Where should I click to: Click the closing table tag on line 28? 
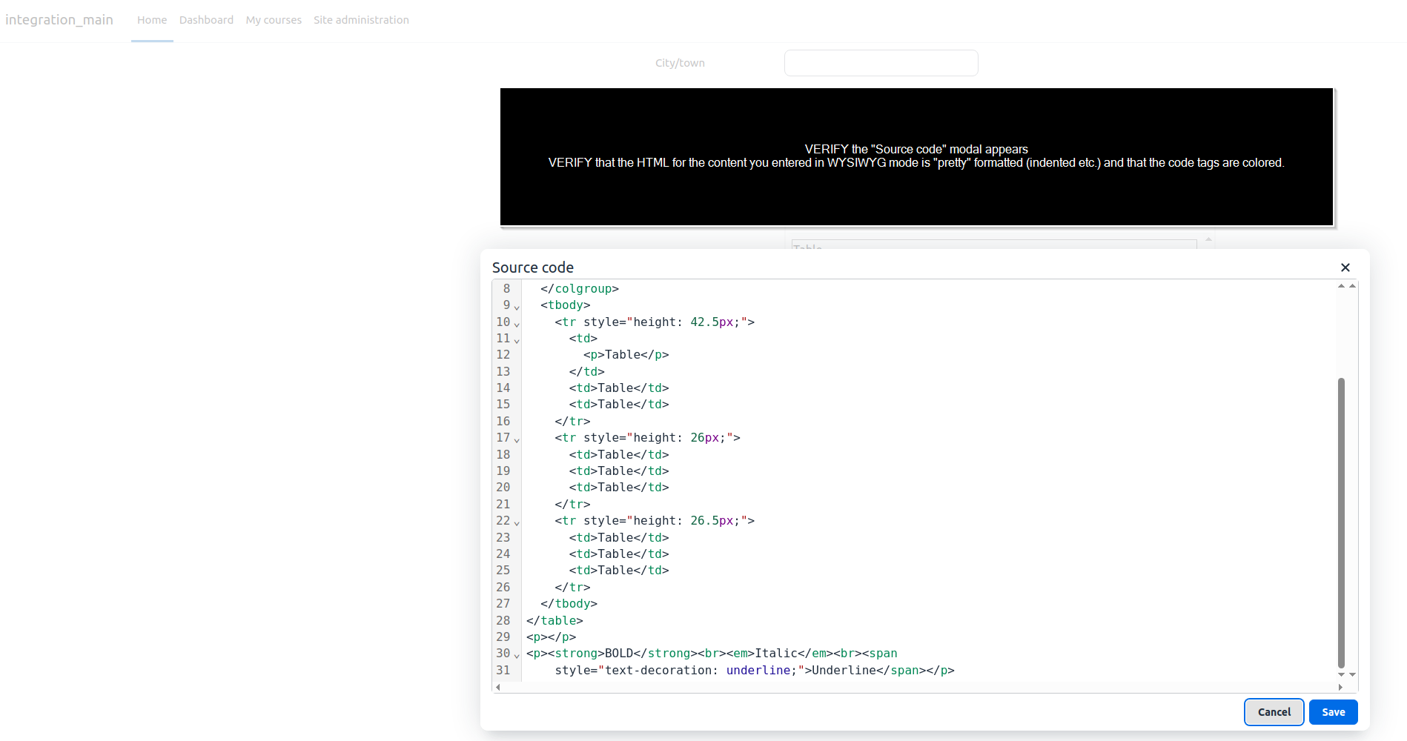click(x=554, y=621)
